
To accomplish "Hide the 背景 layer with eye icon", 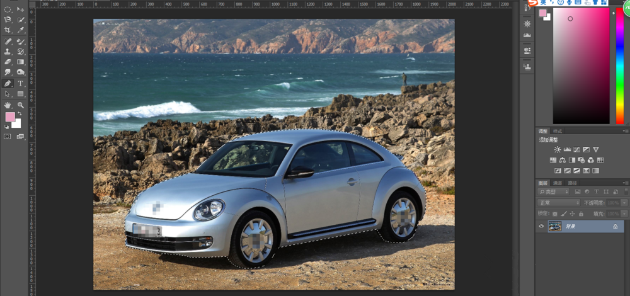I will 541,227.
